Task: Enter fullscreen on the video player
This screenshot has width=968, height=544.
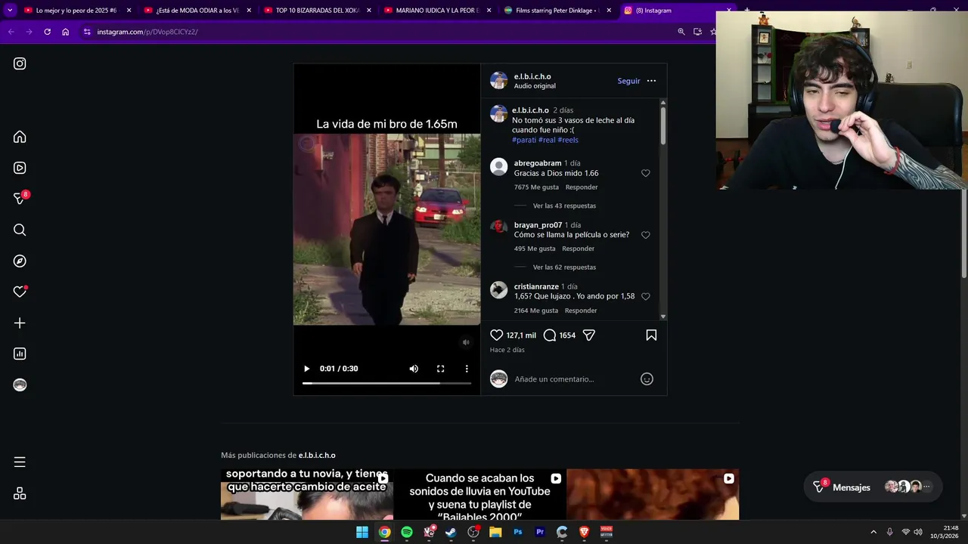Action: click(440, 369)
